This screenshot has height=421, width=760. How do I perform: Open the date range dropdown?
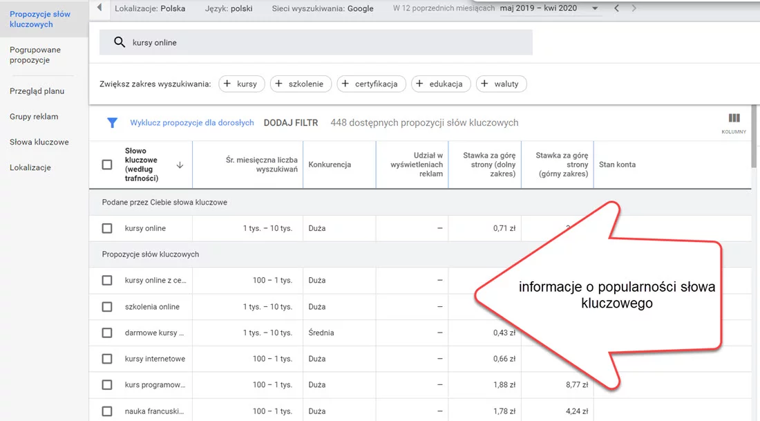click(x=596, y=8)
